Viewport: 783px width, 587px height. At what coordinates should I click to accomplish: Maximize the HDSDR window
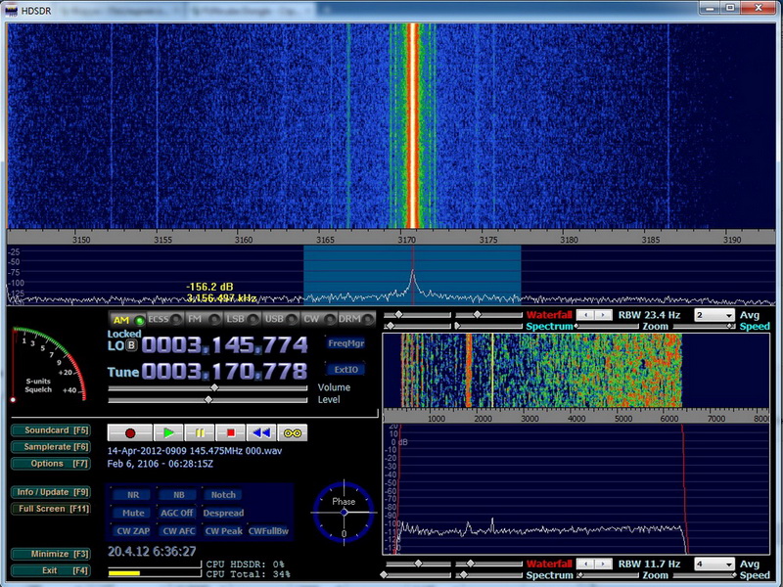tap(730, 8)
